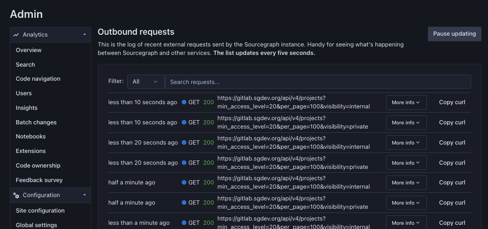
Task: Expand More info for first internal request
Action: click(406, 102)
